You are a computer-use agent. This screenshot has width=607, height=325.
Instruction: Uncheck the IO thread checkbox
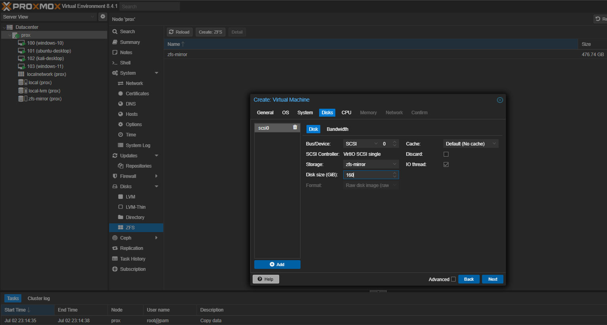click(x=446, y=164)
